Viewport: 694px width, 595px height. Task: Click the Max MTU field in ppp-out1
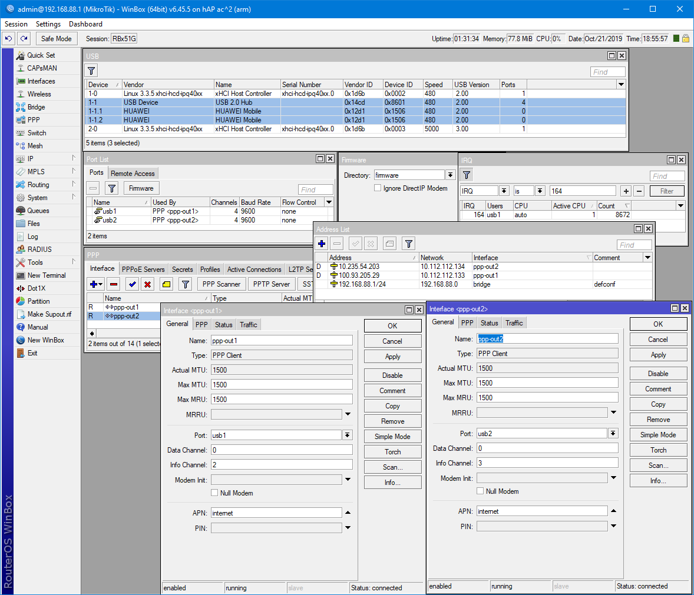coord(282,384)
